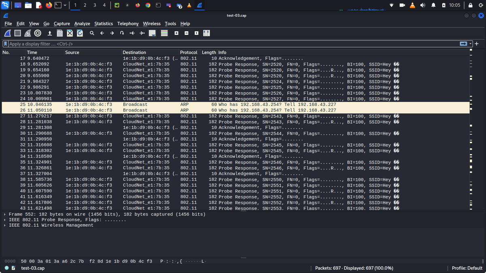Screen dimensions: 486x273
Task: Go to a specified packet icon
Action: 122,33
